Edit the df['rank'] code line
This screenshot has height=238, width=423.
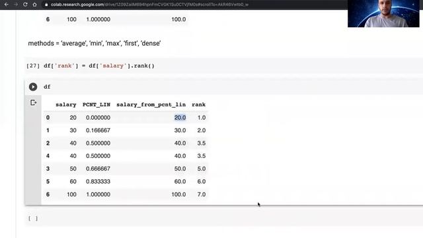click(99, 66)
